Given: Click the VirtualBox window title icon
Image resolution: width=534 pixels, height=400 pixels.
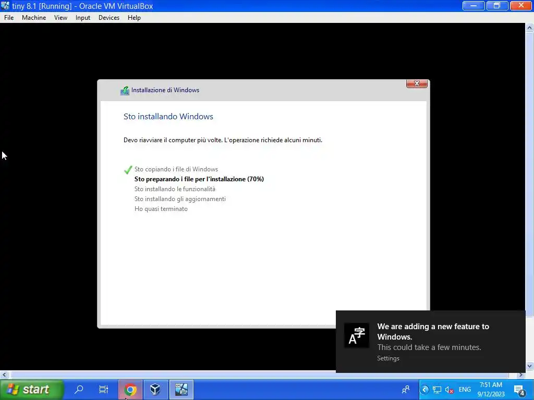Looking at the screenshot, I should 5,6.
